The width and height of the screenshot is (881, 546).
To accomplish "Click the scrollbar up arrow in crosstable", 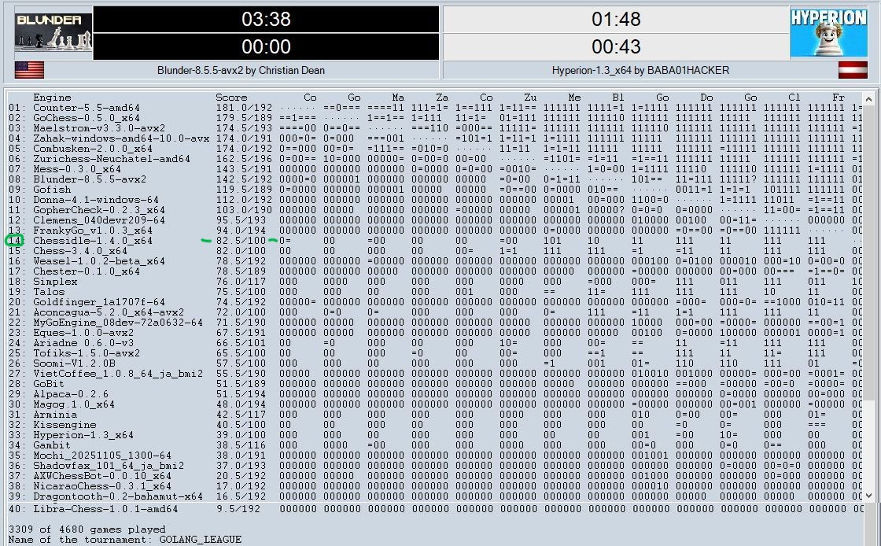I will (869, 98).
